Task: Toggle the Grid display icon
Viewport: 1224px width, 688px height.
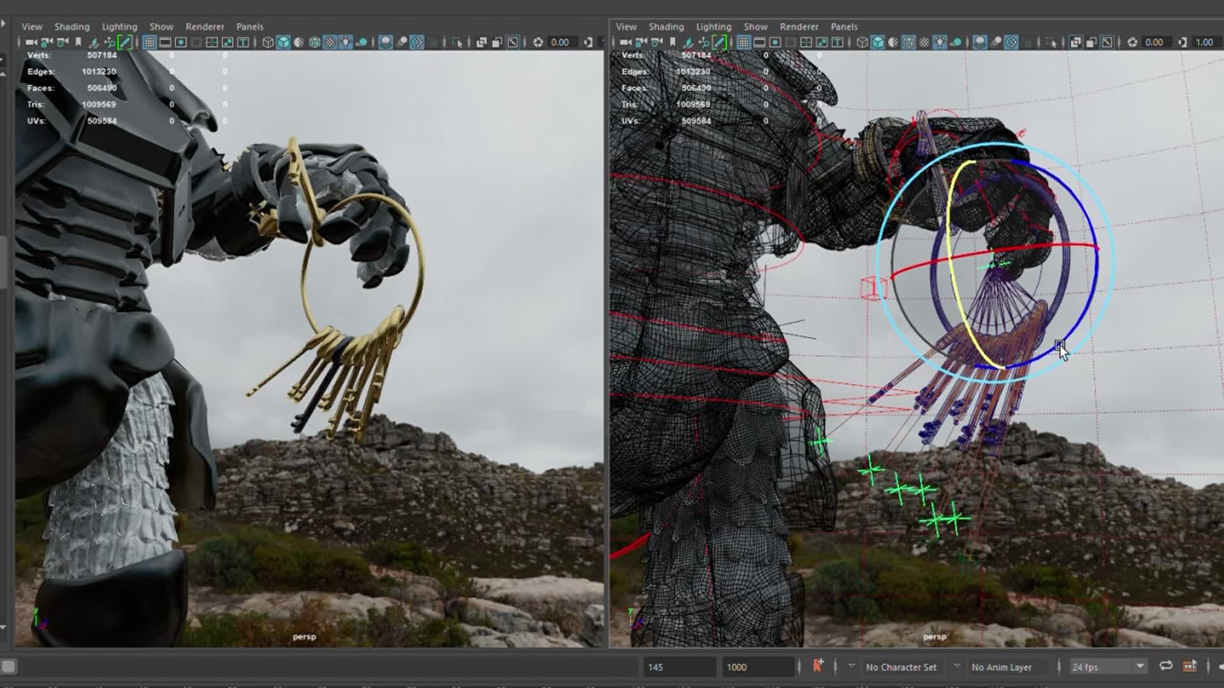Action: [x=149, y=42]
